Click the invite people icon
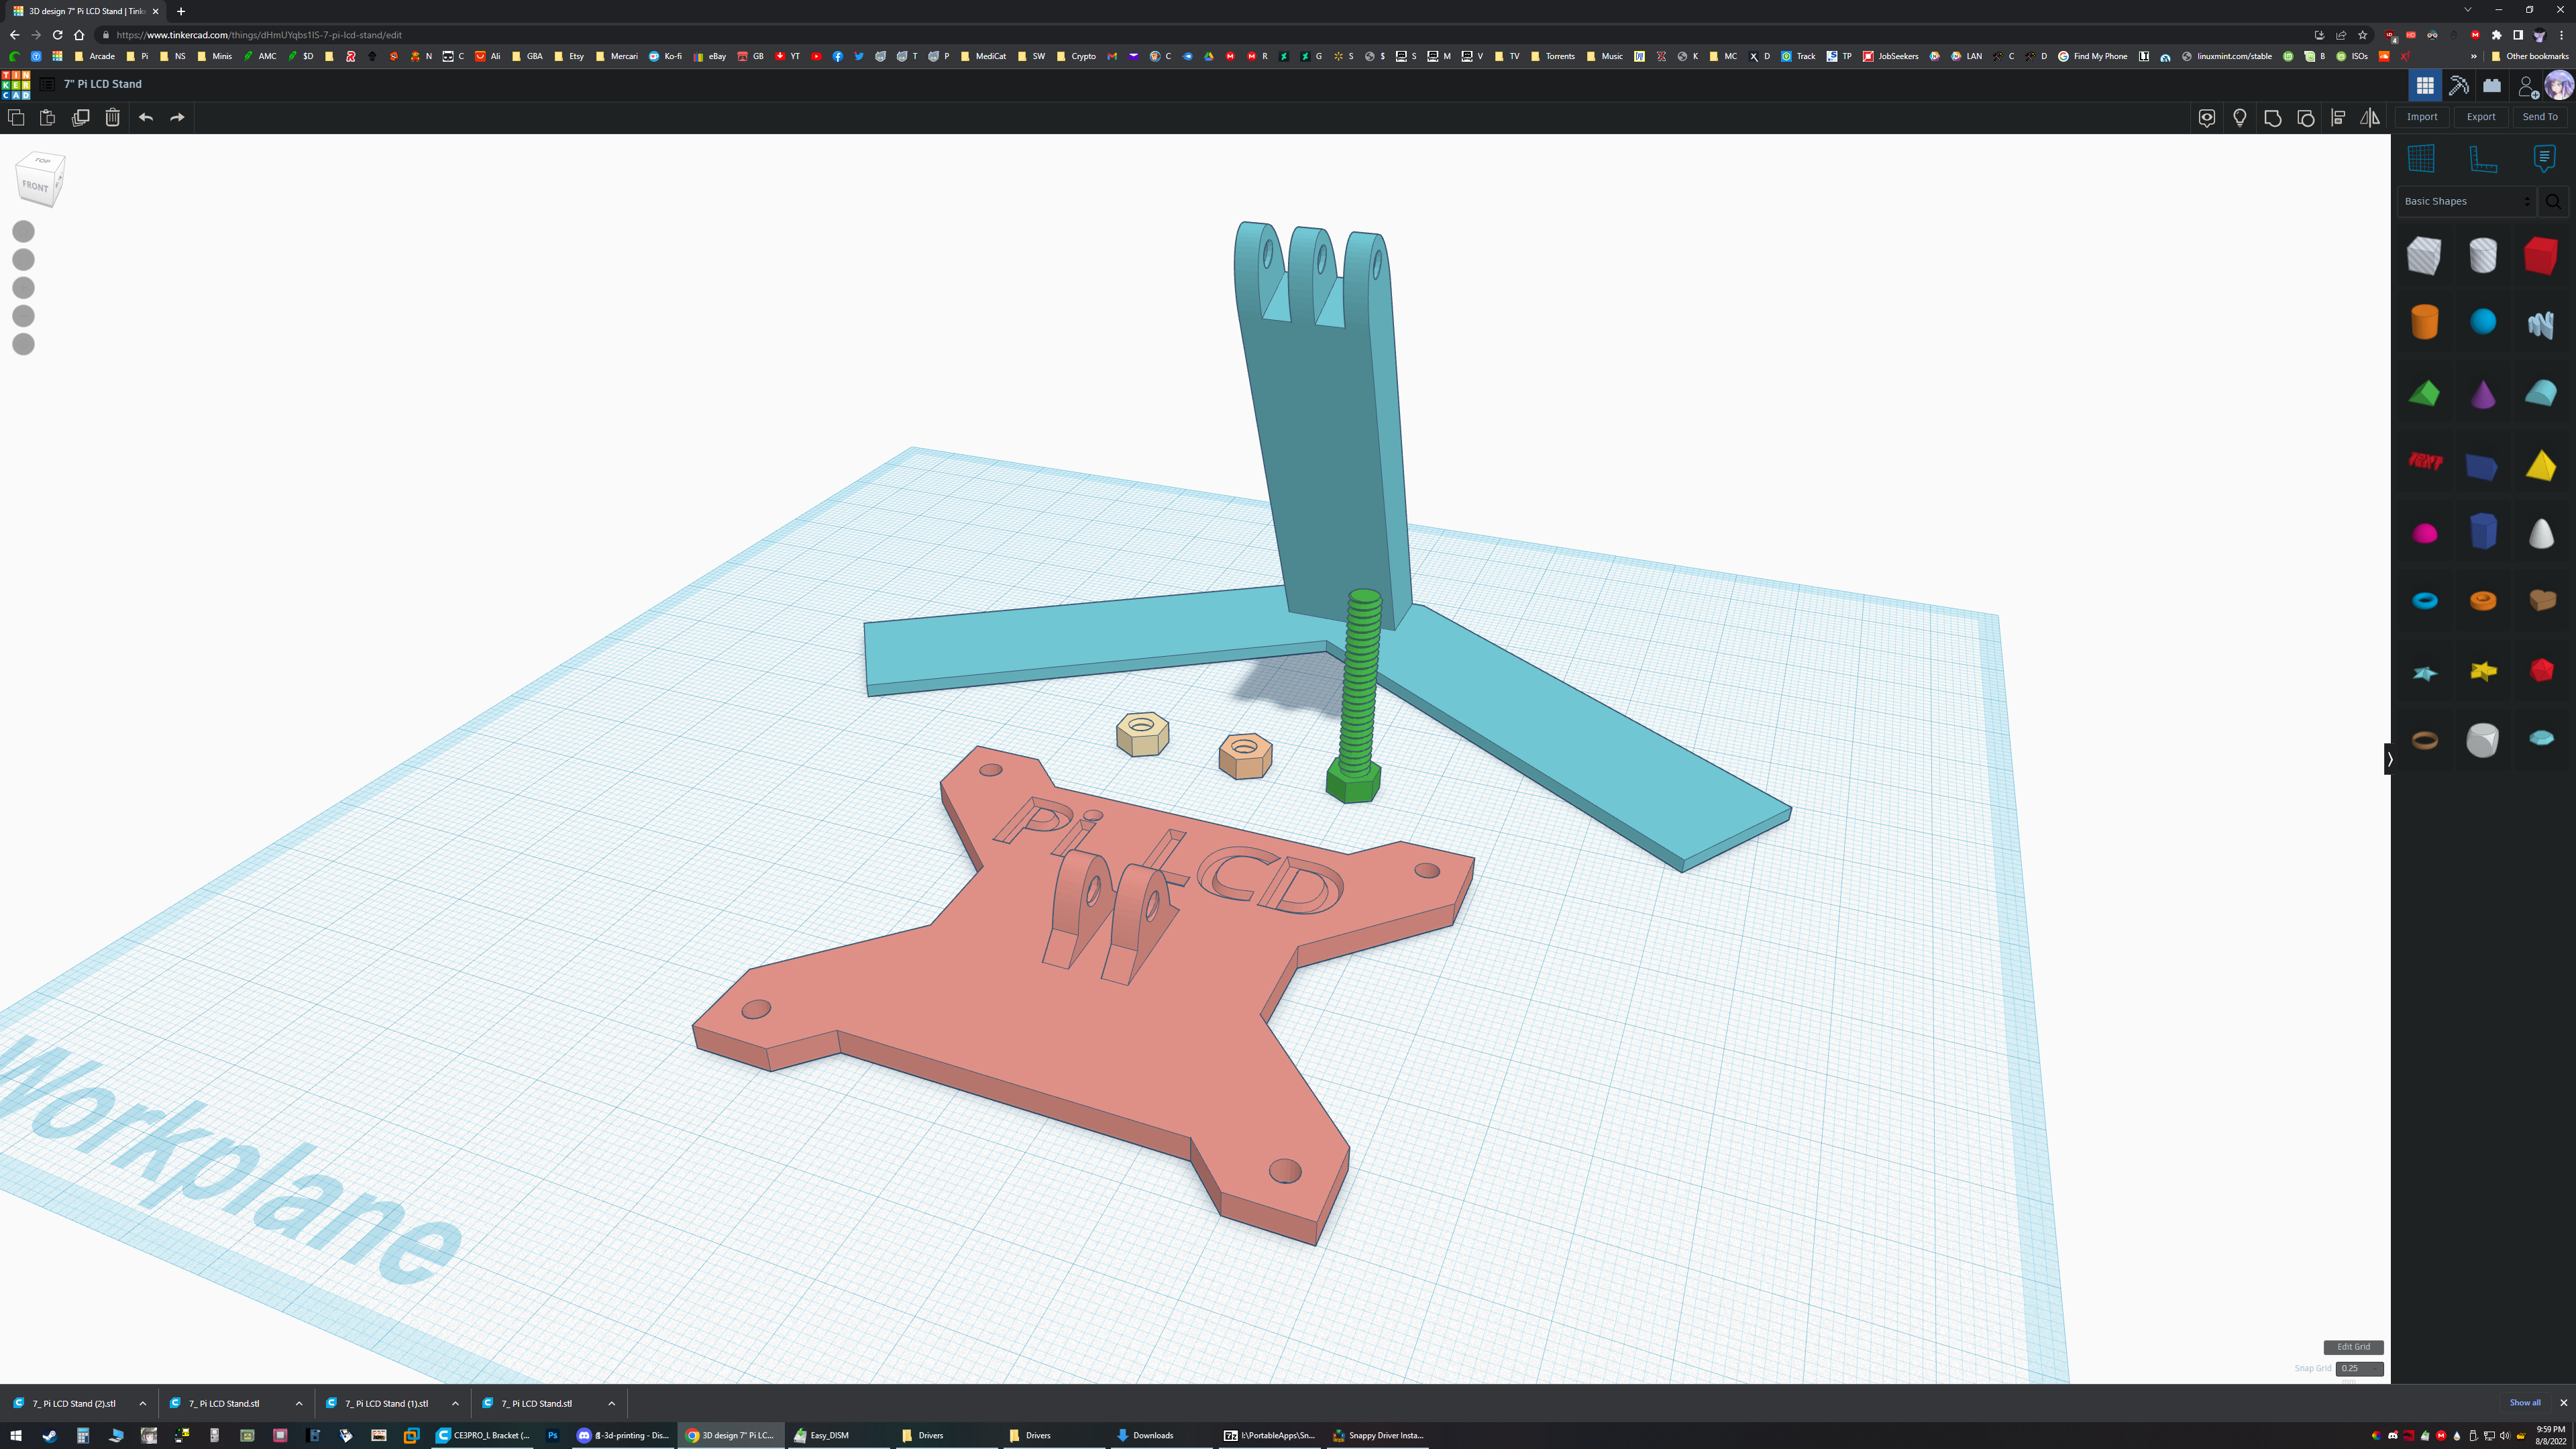2576x1449 pixels. (x=2528, y=87)
